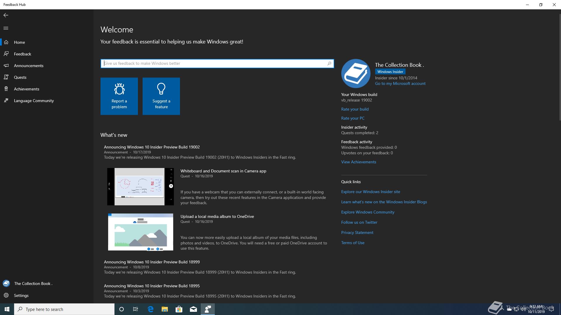The width and height of the screenshot is (561, 315).
Task: Click the taskbar Type here to search box
Action: coord(64,309)
